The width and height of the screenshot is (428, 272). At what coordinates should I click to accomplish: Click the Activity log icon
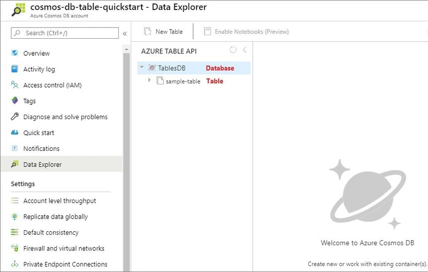[15, 69]
